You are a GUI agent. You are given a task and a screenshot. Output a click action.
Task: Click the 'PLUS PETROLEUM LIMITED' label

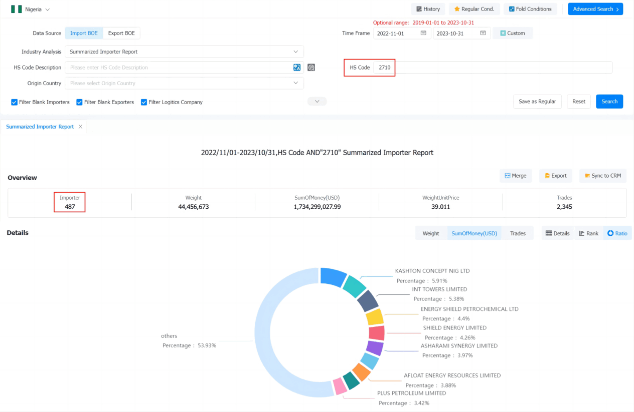[x=412, y=393]
